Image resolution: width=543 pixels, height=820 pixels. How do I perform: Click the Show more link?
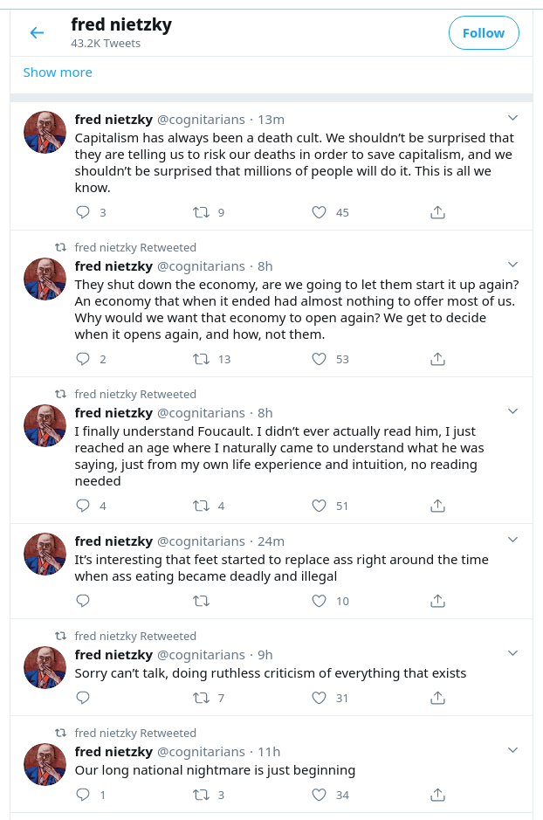click(58, 72)
